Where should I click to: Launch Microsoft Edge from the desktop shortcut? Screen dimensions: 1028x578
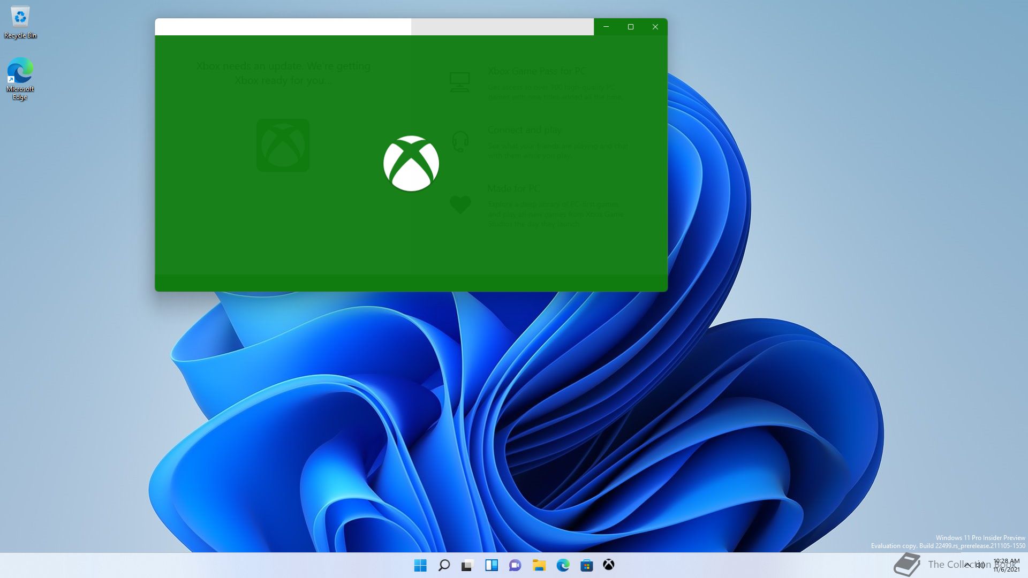pos(20,79)
